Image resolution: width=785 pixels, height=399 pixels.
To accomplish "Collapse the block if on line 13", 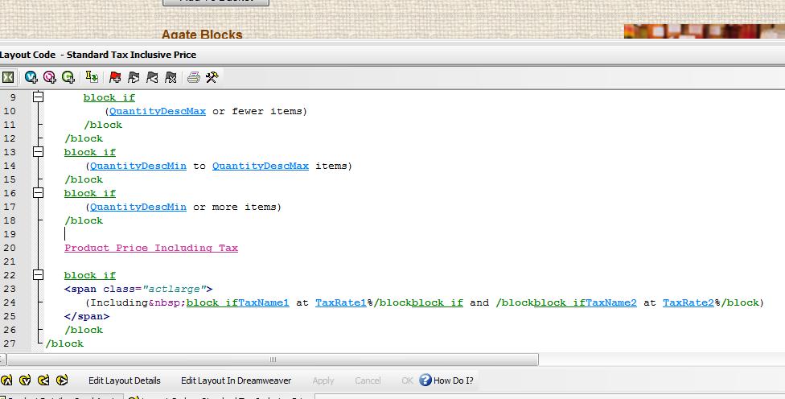I will click(x=38, y=152).
